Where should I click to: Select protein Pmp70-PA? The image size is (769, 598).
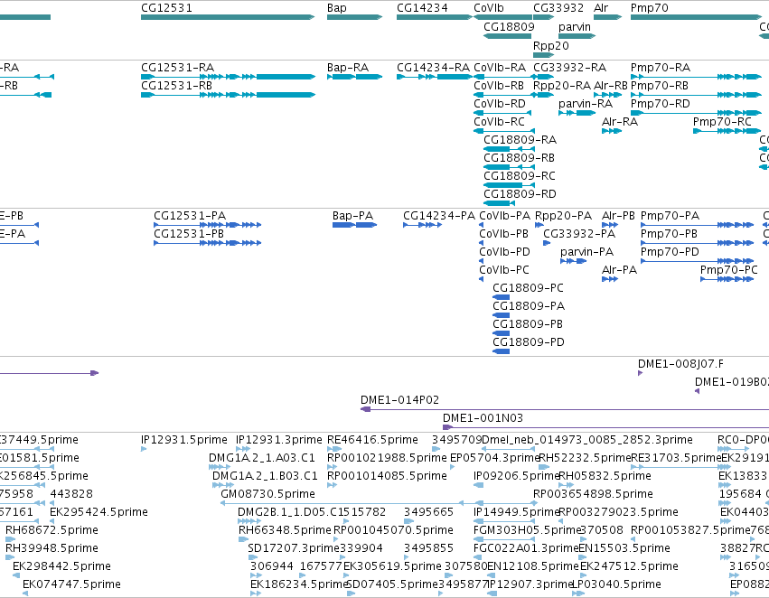[670, 216]
